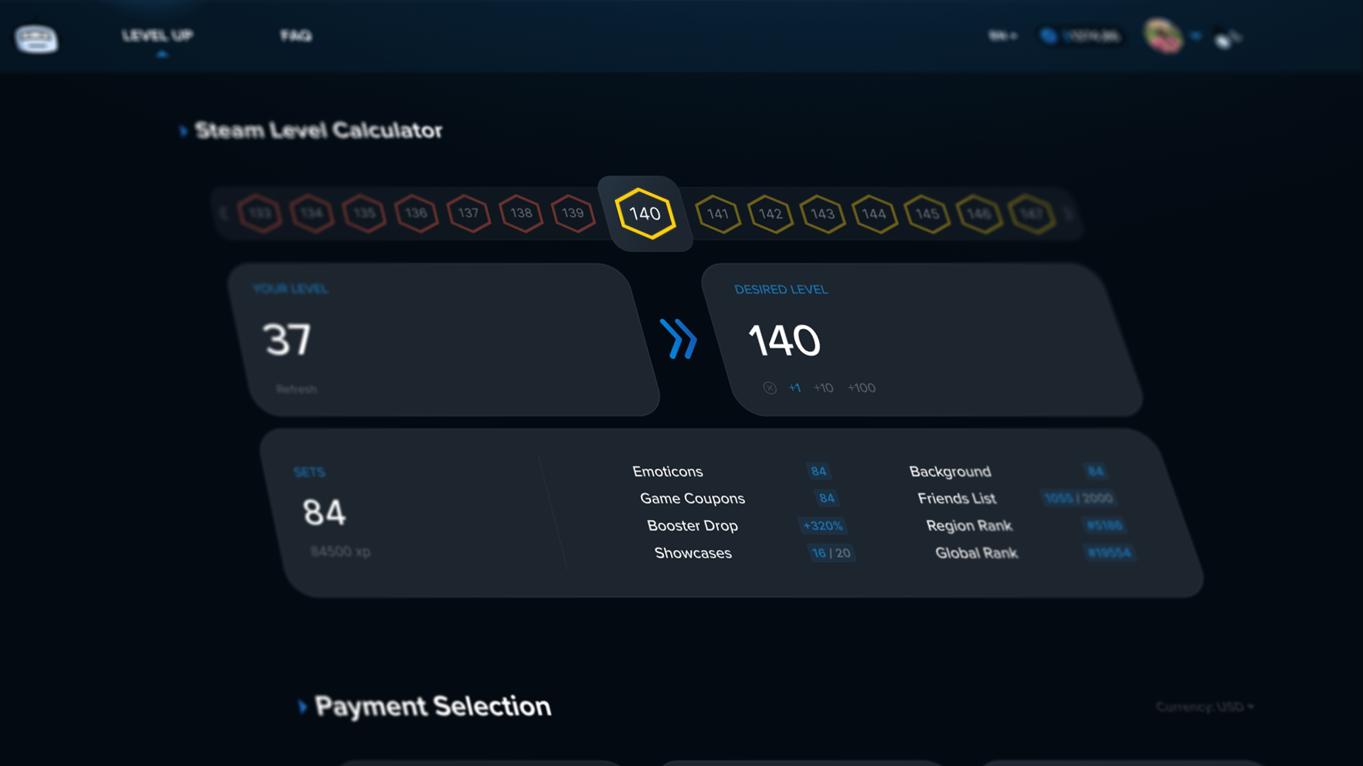The width and height of the screenshot is (1363, 766).
Task: Click the Refresh link under your level 37
Action: pyautogui.click(x=297, y=388)
